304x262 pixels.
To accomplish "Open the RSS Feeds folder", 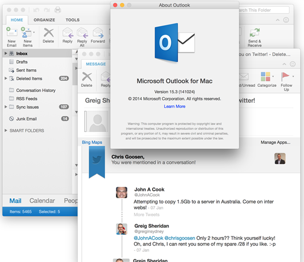I will pos(27,99).
